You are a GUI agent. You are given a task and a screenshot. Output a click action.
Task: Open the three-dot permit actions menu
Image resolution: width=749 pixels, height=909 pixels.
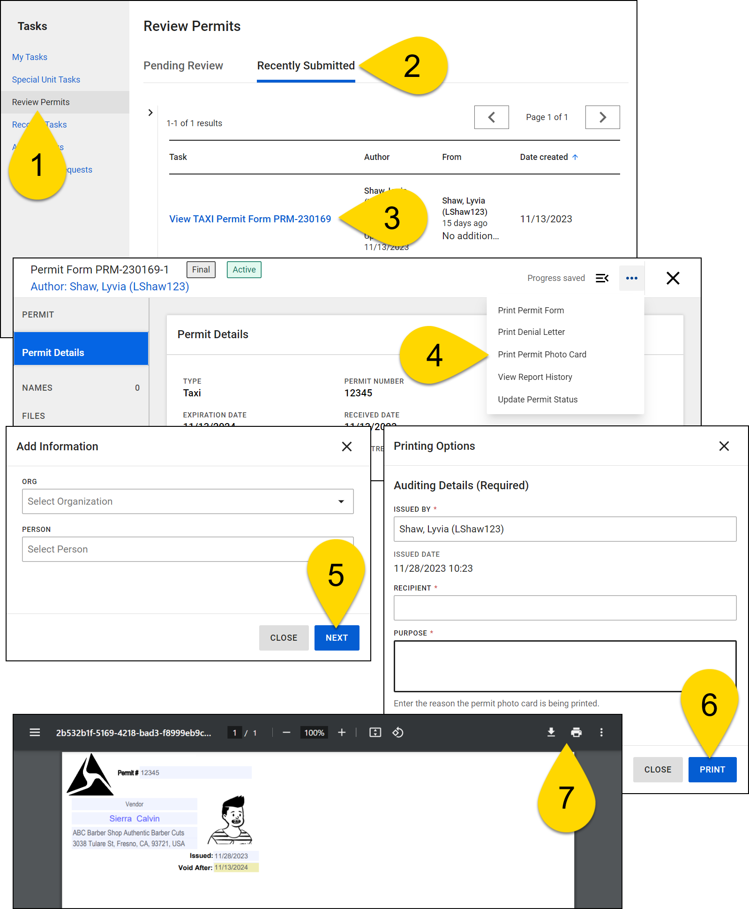pos(631,278)
